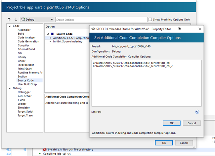The height and width of the screenshot is (156, 215).
Task: Select Preprocessor in options tree
Action: click(x=26, y=65)
